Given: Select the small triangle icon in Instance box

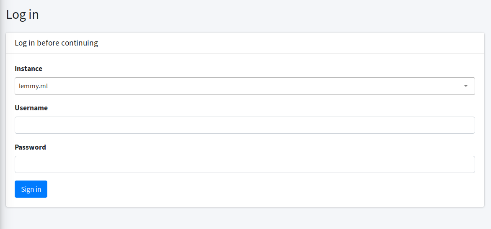Looking at the screenshot, I should (x=465, y=86).
